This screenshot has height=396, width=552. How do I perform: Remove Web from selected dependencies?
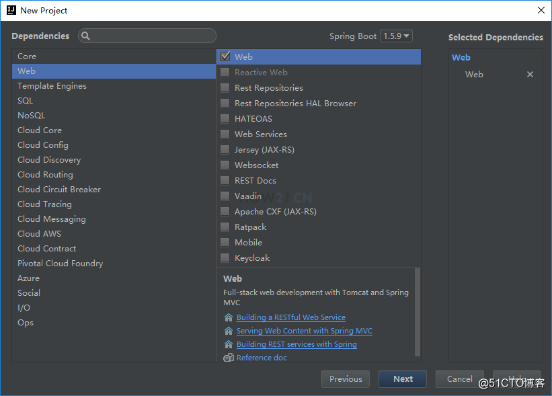pyautogui.click(x=530, y=74)
